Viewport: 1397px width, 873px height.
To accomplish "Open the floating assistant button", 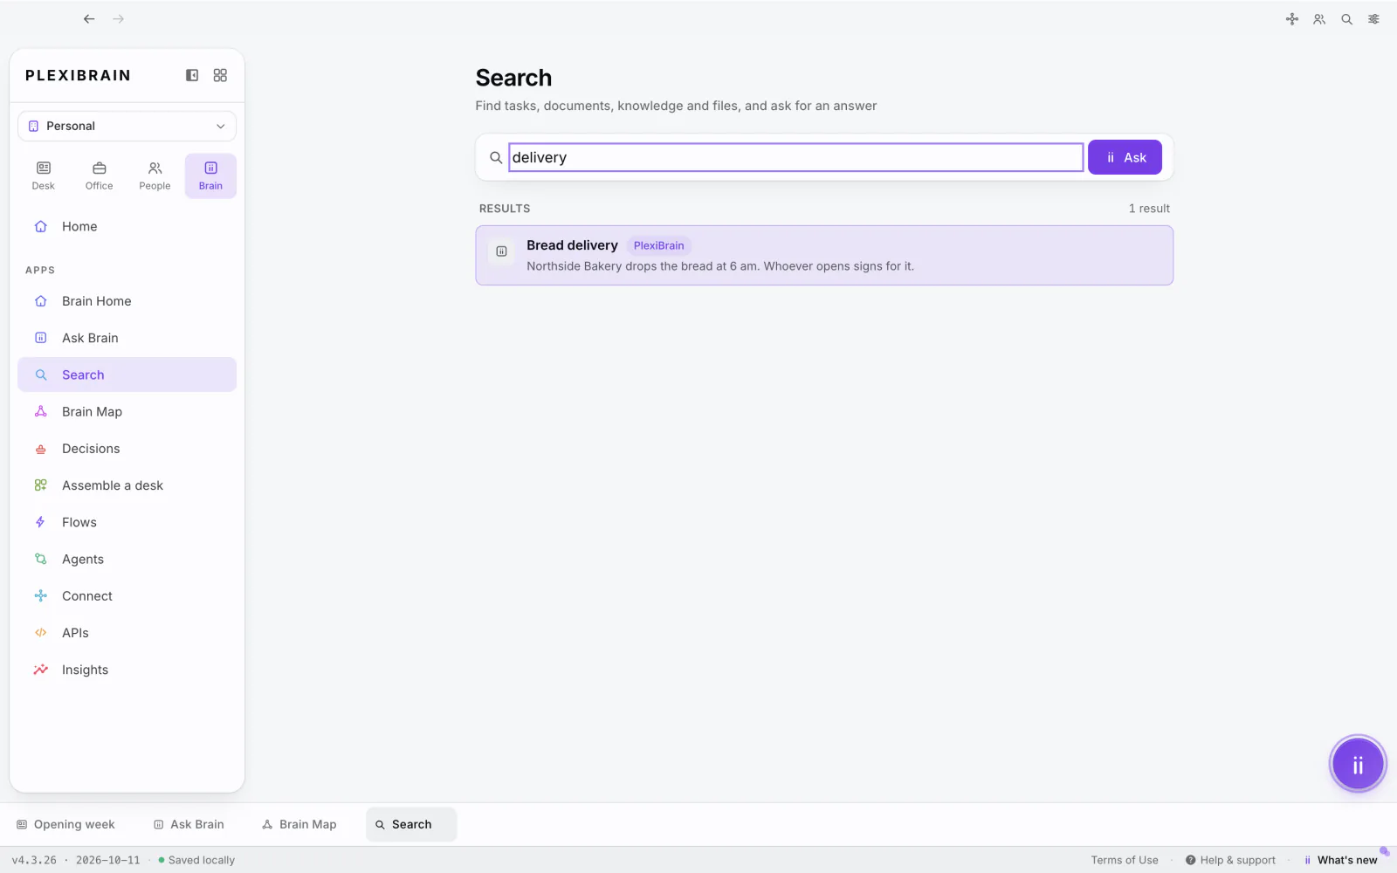I will click(1358, 765).
